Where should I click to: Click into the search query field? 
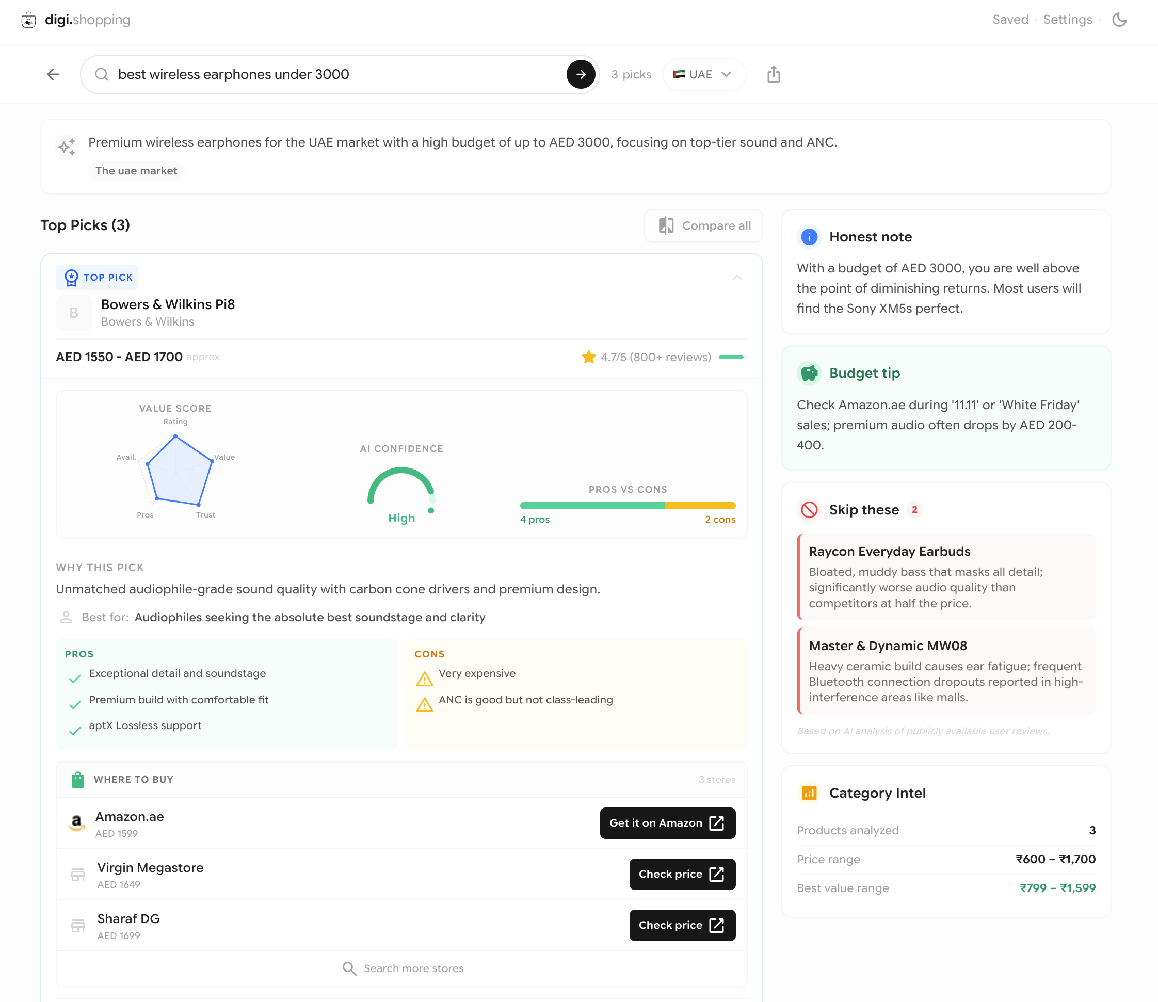(x=335, y=74)
